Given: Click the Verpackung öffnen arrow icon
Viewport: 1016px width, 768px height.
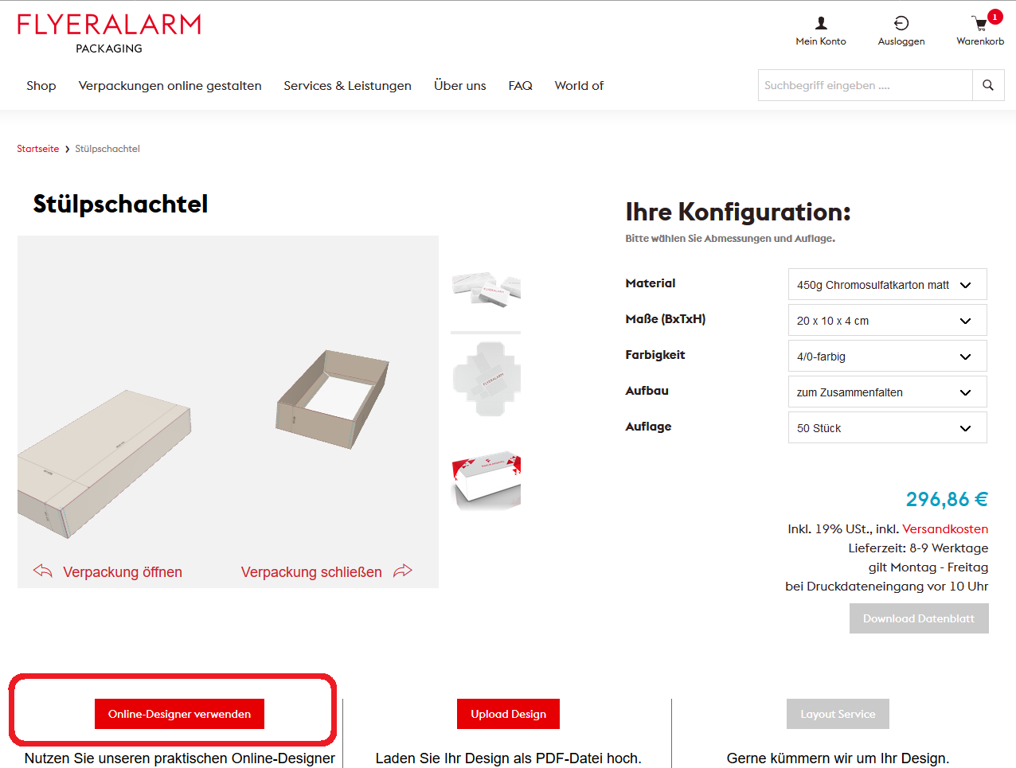Looking at the screenshot, I should pos(43,571).
